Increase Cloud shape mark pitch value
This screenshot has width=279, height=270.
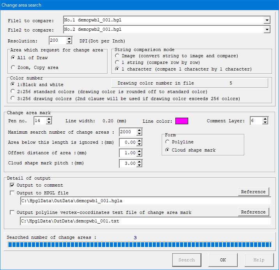tap(139, 162)
